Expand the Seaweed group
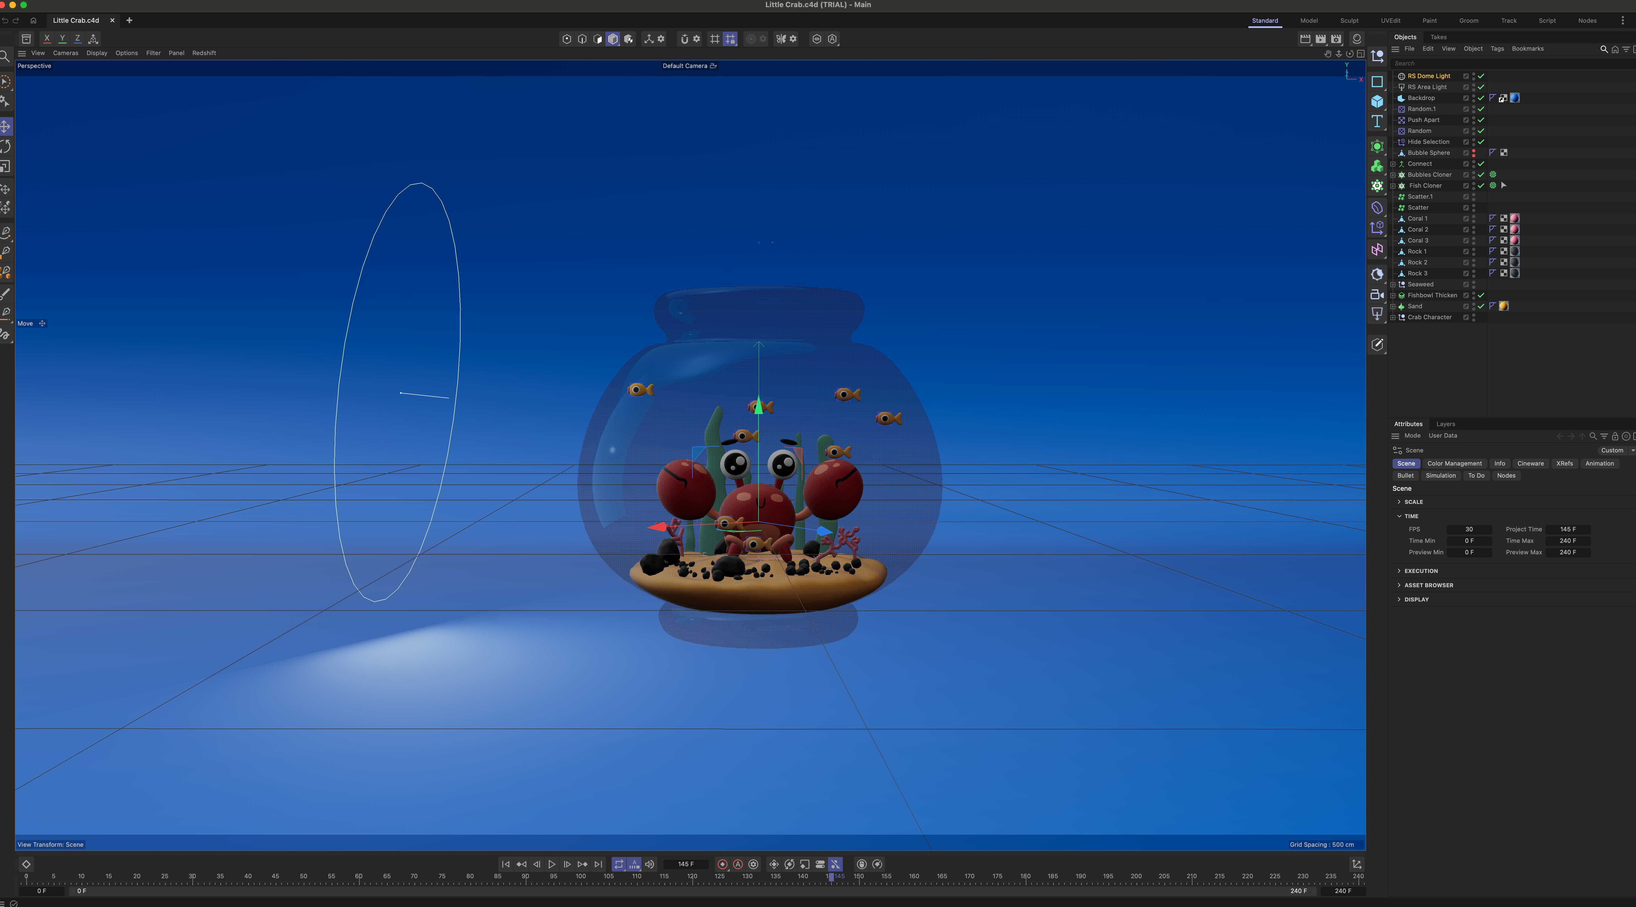 [x=1393, y=284]
